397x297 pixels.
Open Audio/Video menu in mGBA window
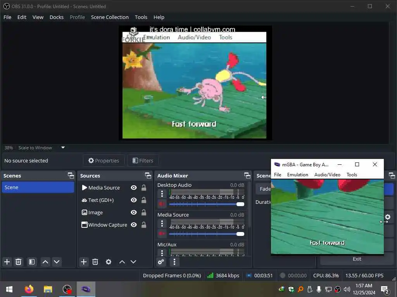327,175
